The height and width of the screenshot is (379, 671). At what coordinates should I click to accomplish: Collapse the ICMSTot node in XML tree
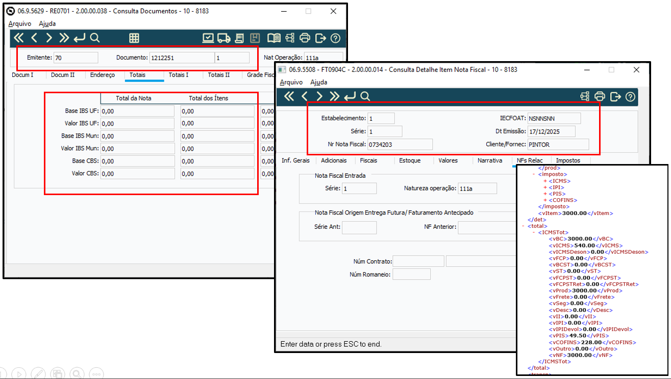tap(534, 232)
